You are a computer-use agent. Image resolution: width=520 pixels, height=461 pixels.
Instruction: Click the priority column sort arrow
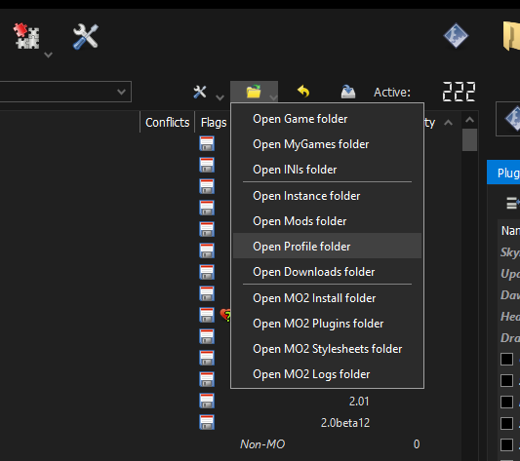(448, 123)
